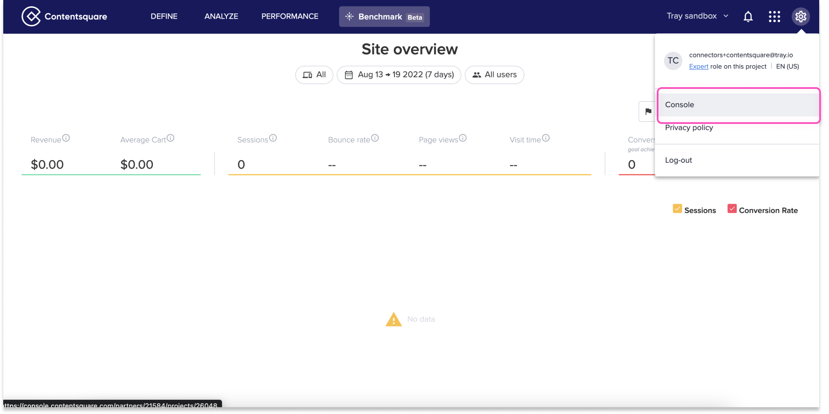829x414 pixels.
Task: Show info for Revenue metric
Action: tap(66, 138)
